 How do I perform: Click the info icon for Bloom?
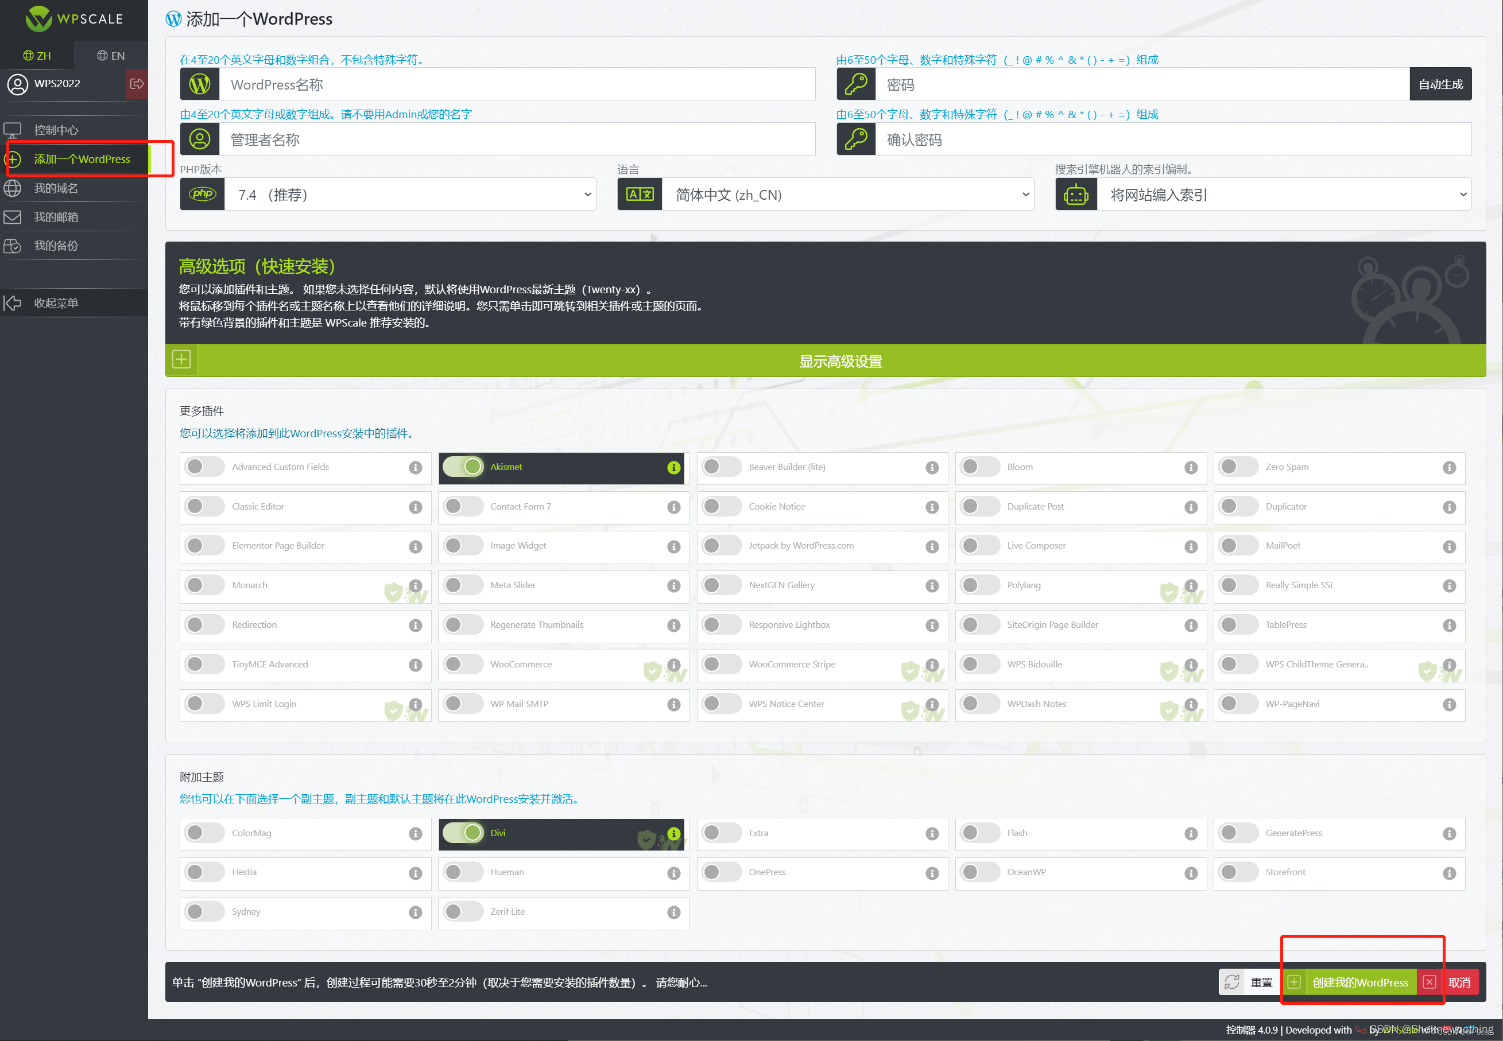pyautogui.click(x=1191, y=468)
